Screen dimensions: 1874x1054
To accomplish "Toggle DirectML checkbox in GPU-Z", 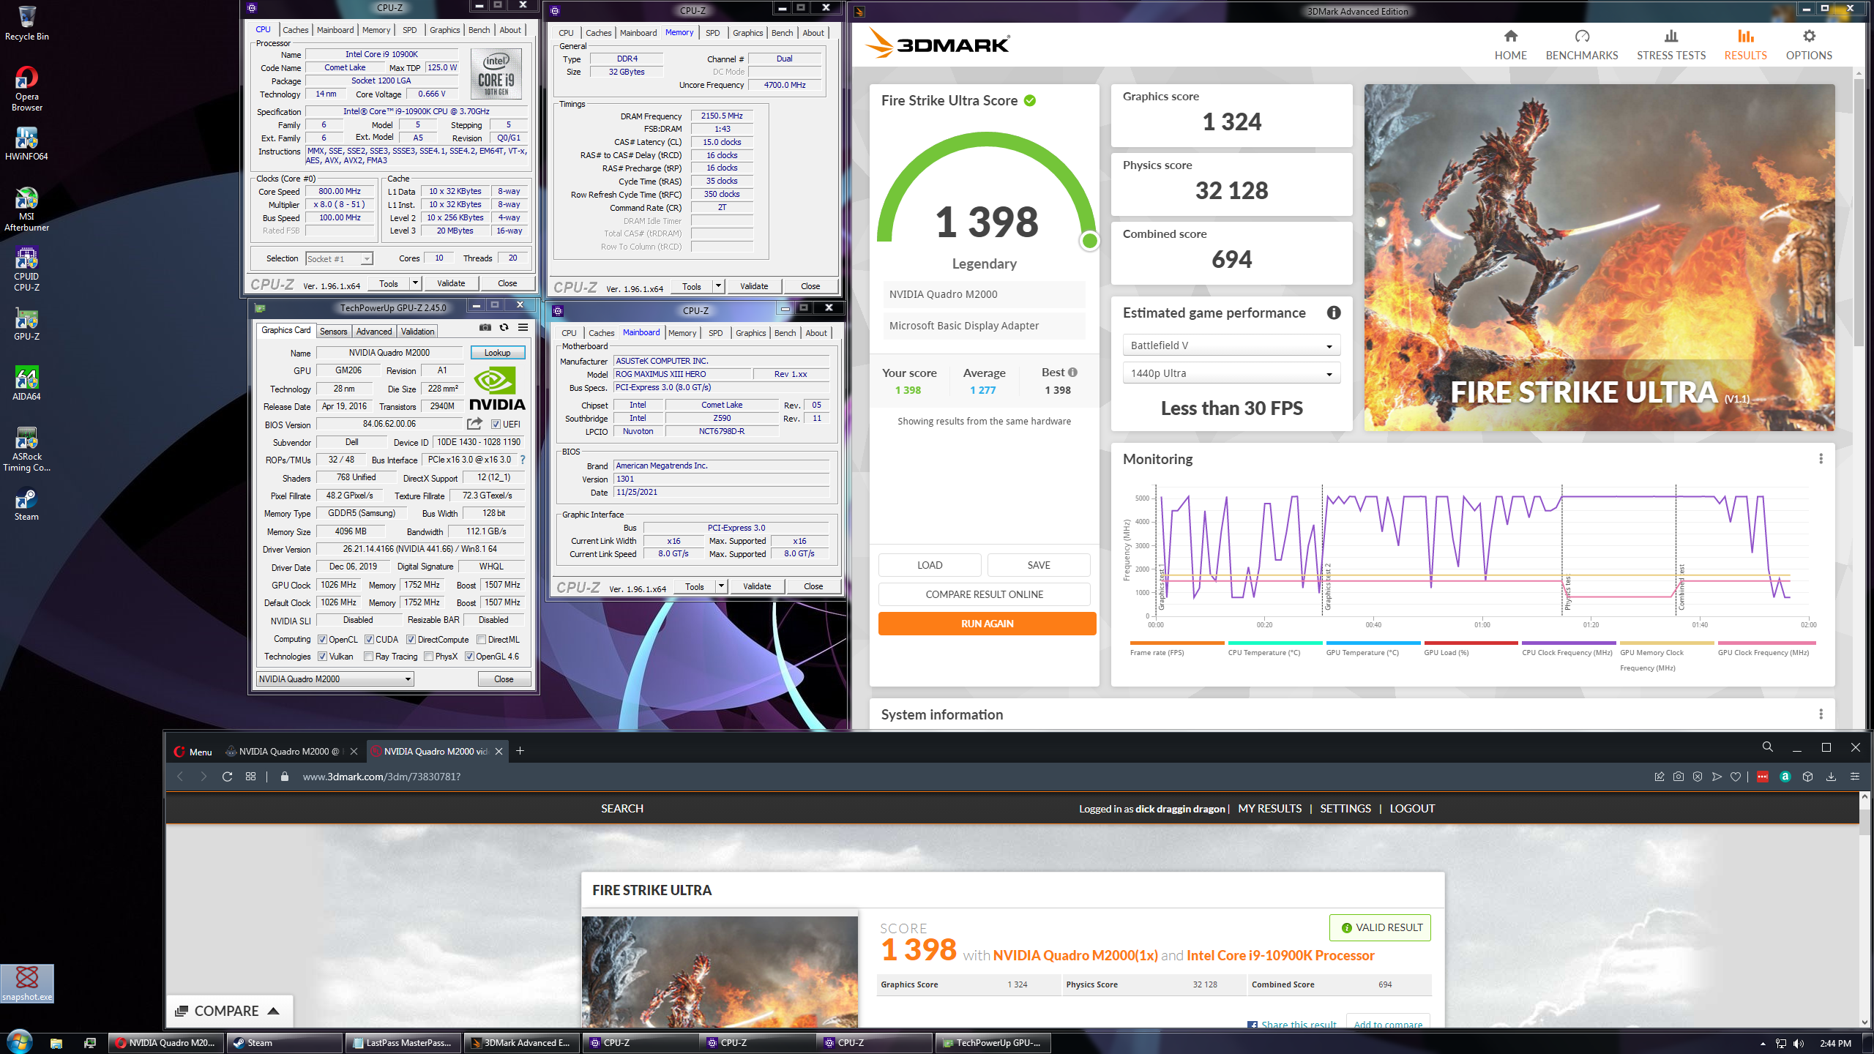I will (481, 640).
